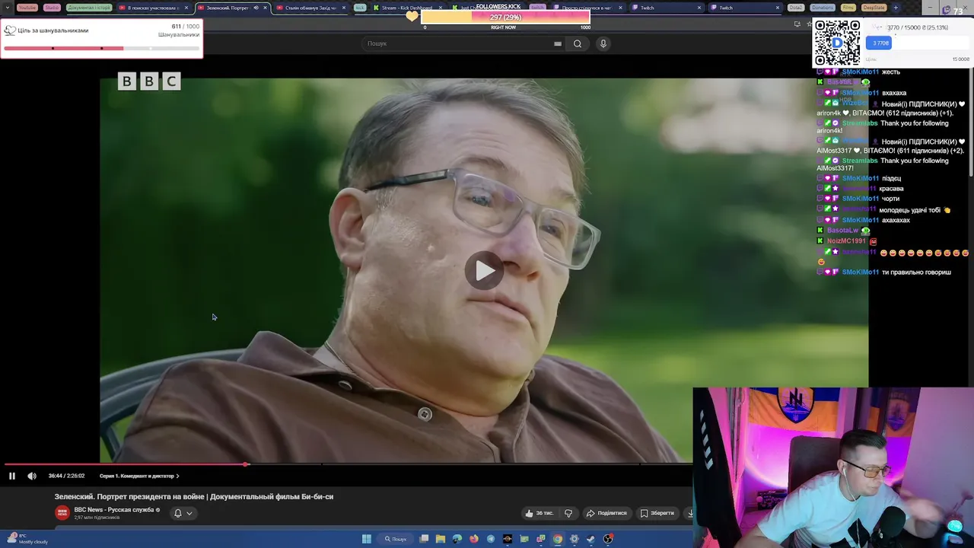Click the donation QR code overlay
974x548 pixels.
click(837, 43)
